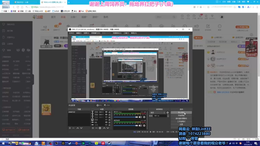
Task: Open the Desktop Audio settings gear
Action: click(x=144, y=126)
